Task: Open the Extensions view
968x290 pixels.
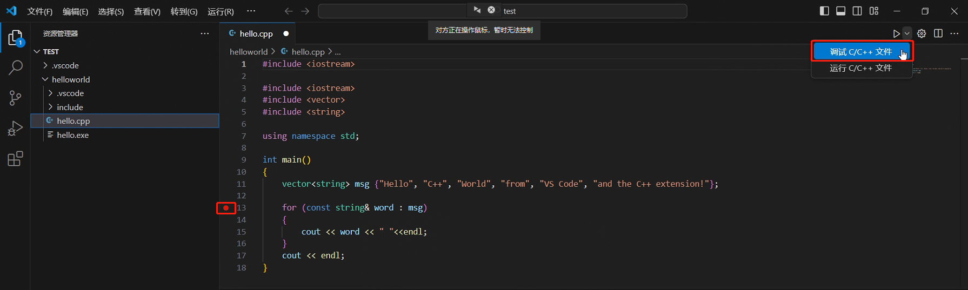Action: (15, 159)
